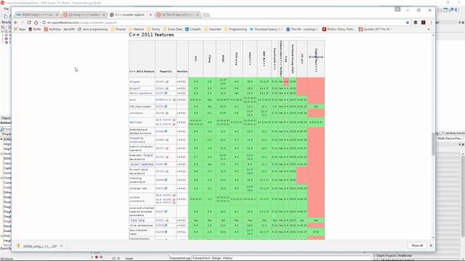The image size is (465, 261).
Task: Open the auto feature link
Action: pyautogui.click(x=132, y=100)
